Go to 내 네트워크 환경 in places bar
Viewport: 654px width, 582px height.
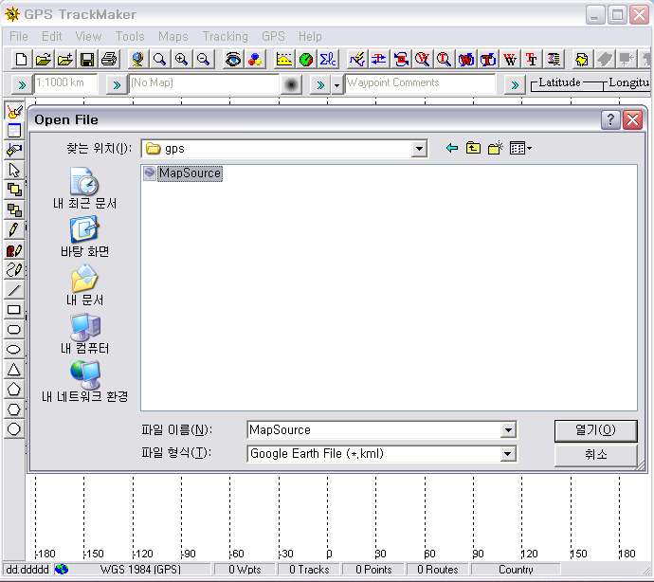tap(84, 382)
